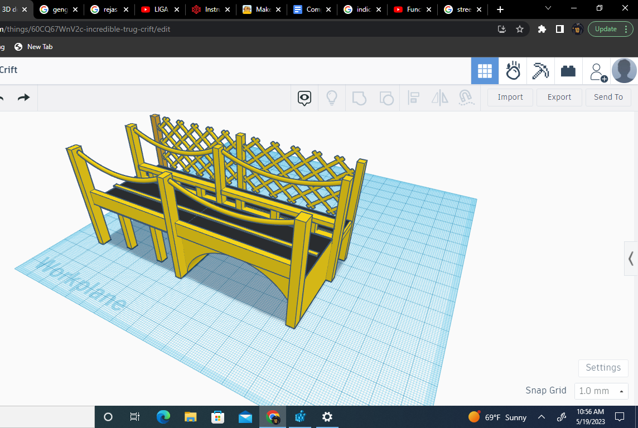638x428 pixels.
Task: Open the Blocks (pickaxe) editor view
Action: 540,71
